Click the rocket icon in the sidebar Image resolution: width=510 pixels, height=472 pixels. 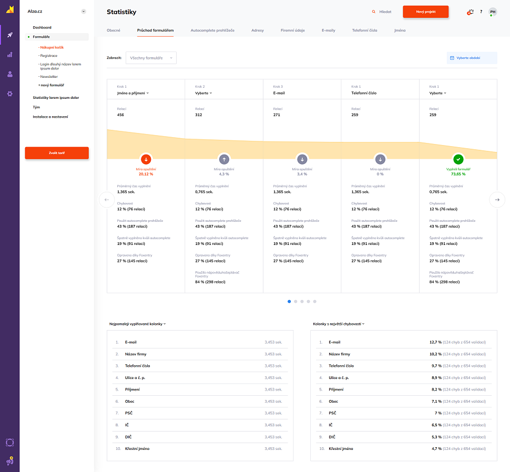click(x=9, y=35)
